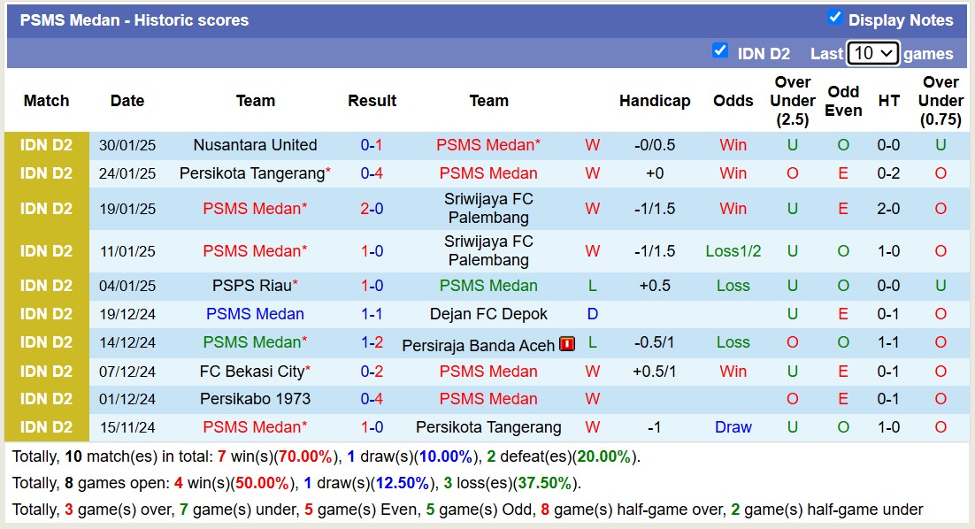Click the IDN D2 league cell for 15/11/24
975x529 pixels.
(47, 427)
